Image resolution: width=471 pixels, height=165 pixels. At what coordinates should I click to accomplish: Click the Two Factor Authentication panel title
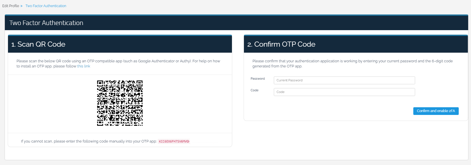click(46, 23)
